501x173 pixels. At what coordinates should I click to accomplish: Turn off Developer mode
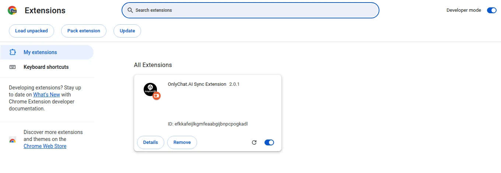492,10
